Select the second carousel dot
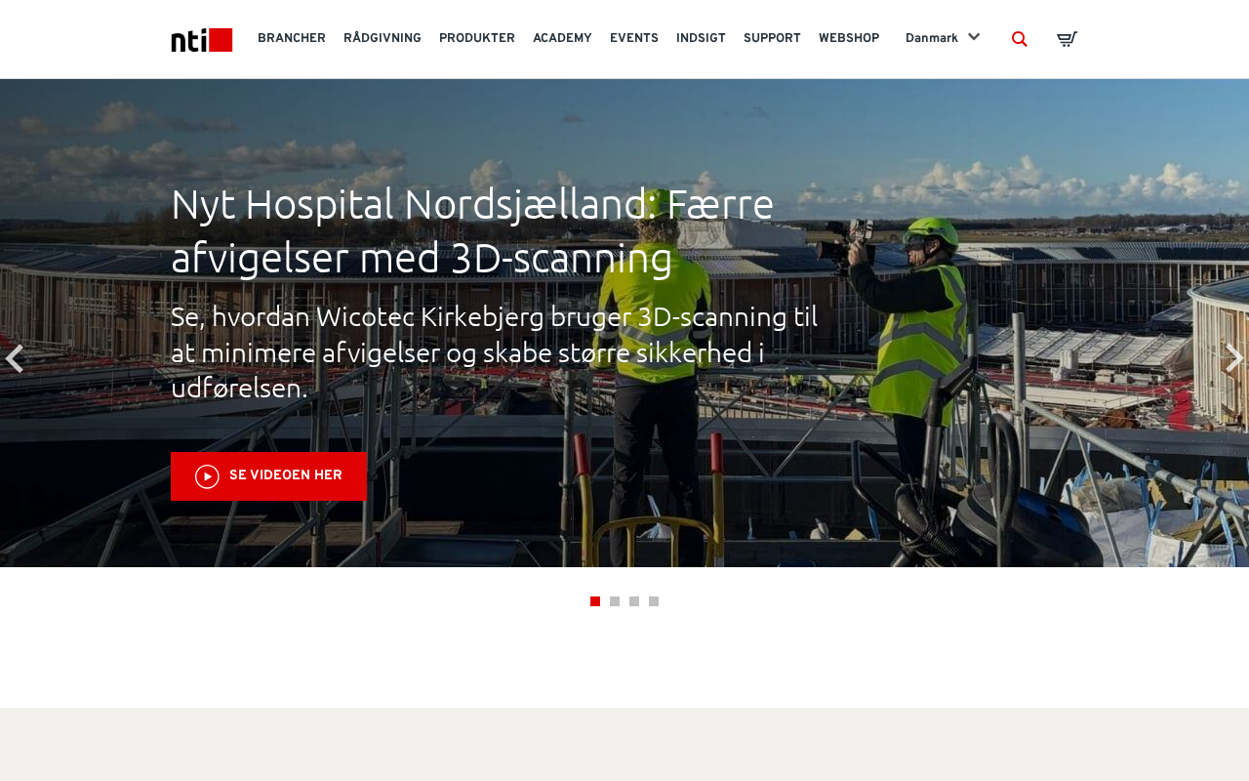This screenshot has width=1249, height=781. pyautogui.click(x=615, y=601)
